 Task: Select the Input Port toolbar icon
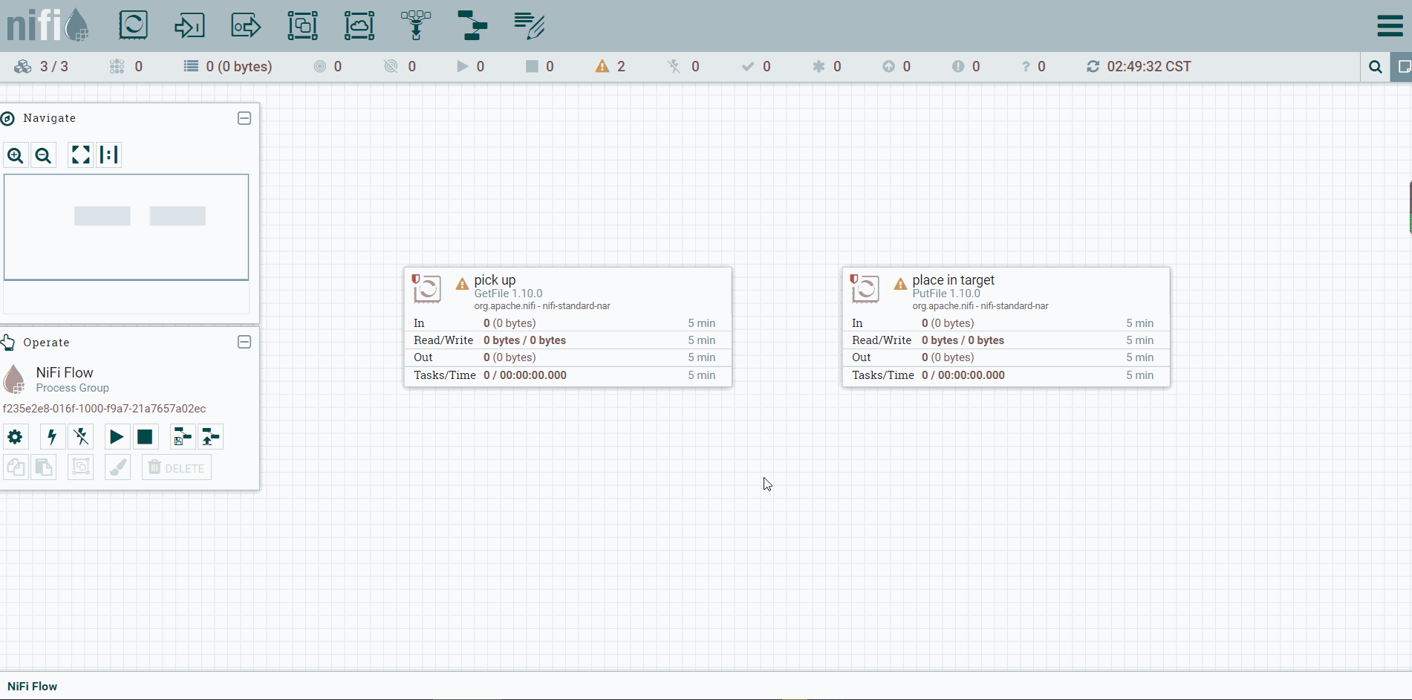(x=189, y=25)
